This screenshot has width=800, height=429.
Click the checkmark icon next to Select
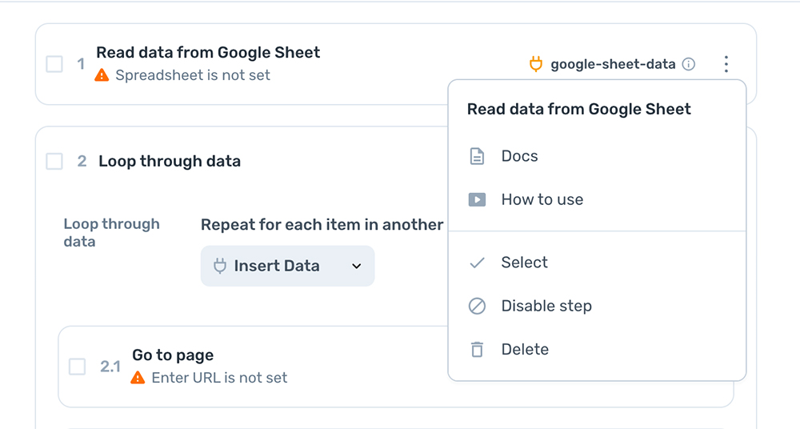click(477, 263)
